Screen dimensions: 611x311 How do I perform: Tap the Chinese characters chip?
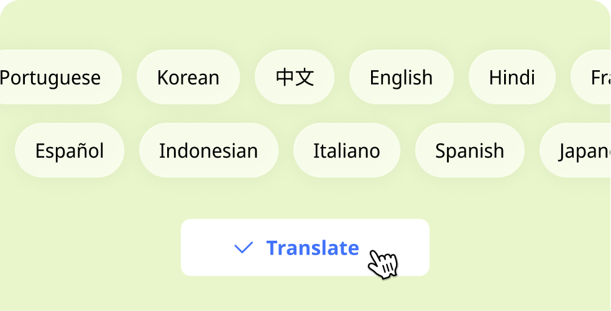point(295,78)
